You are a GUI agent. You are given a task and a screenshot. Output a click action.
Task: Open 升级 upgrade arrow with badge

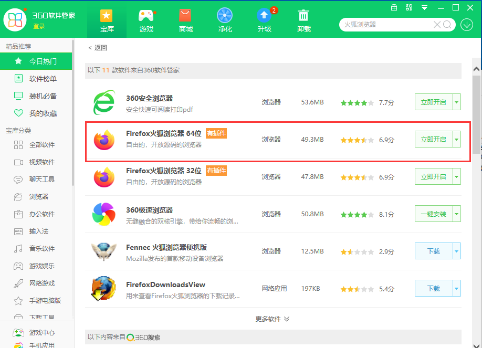click(x=265, y=15)
